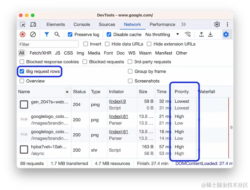Open the throttling dropdown
Screen dimensions: 250x190
(x=162, y=35)
